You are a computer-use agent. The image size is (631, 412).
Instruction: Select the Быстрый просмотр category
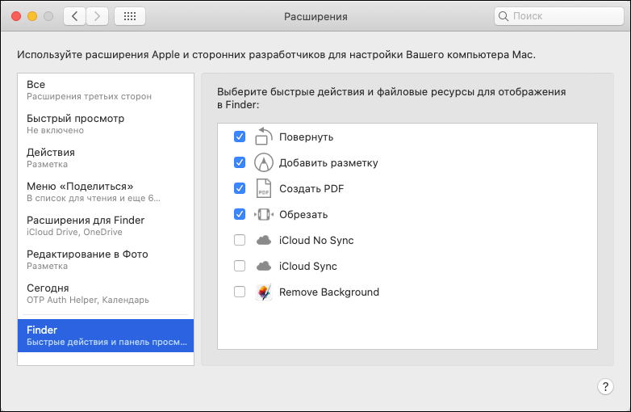[106, 124]
